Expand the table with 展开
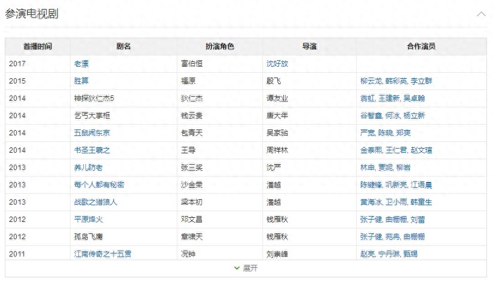 (250, 268)
